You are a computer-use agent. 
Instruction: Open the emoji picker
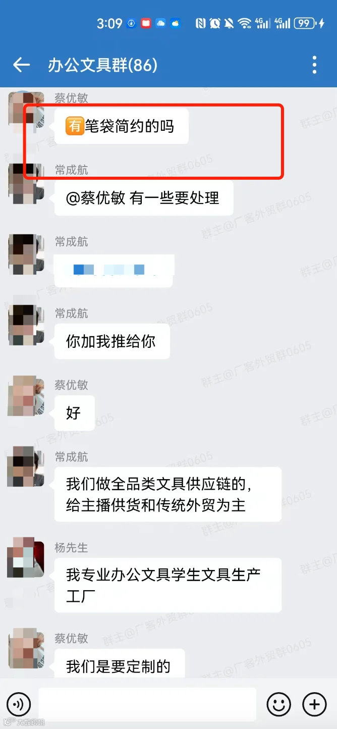pyautogui.click(x=278, y=704)
